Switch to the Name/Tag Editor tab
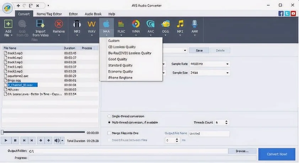 49,14
